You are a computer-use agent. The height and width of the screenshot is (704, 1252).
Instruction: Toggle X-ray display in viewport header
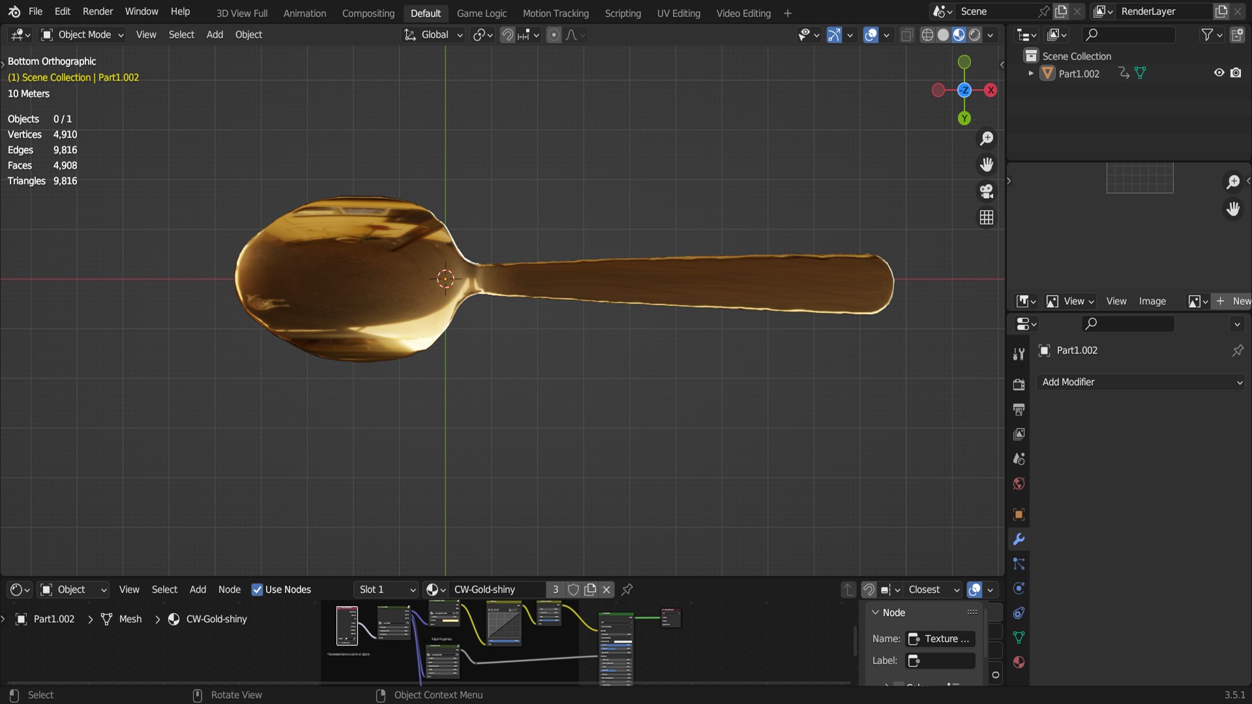pyautogui.click(x=906, y=35)
